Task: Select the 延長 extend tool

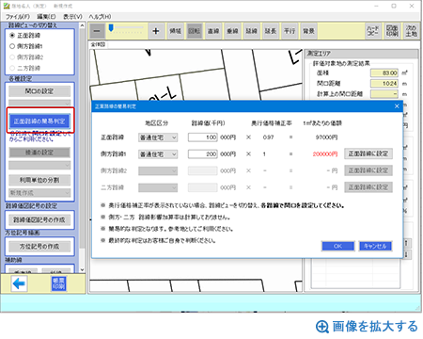Action: tap(271, 31)
